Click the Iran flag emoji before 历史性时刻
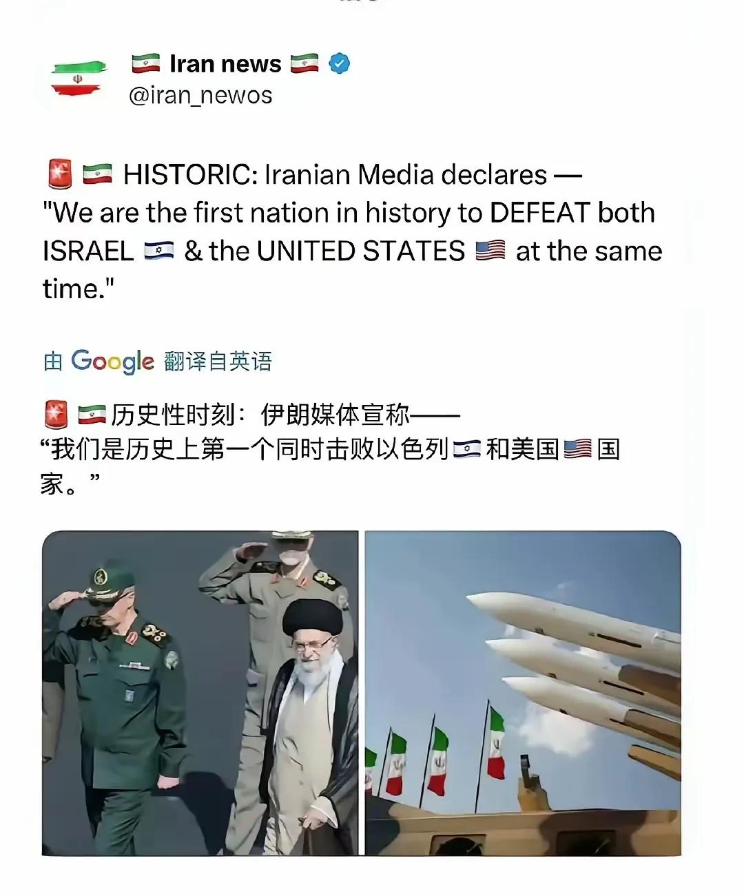744x896 pixels. [92, 415]
